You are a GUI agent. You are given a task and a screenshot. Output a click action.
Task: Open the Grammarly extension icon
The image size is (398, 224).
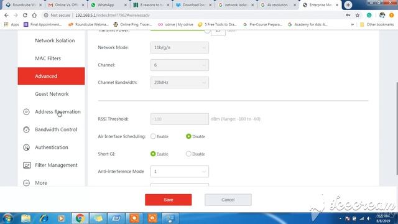tap(369, 15)
